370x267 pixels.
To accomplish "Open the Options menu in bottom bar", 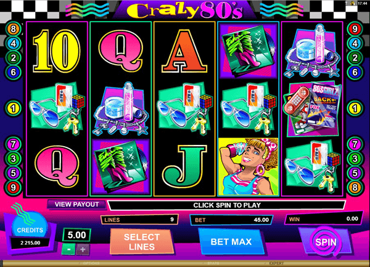I will (x=91, y=263).
